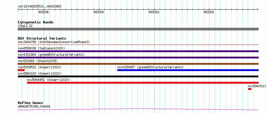Open esv3644798 (1000GenomesConsortiumPhase3) label
Viewport: 267px width, 113px height.
(54, 42)
